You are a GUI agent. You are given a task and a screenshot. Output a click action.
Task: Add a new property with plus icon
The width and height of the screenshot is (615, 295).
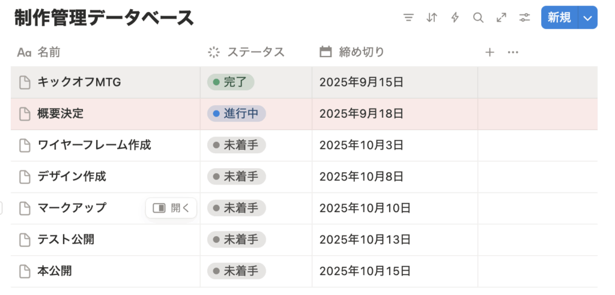489,52
